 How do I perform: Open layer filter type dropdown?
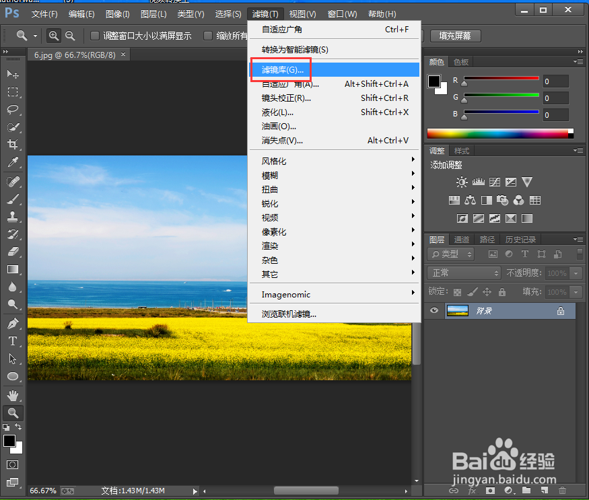(x=451, y=254)
